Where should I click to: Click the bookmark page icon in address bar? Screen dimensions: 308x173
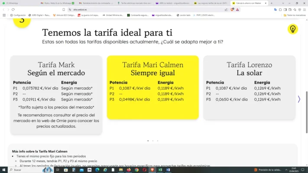pos(64,10)
